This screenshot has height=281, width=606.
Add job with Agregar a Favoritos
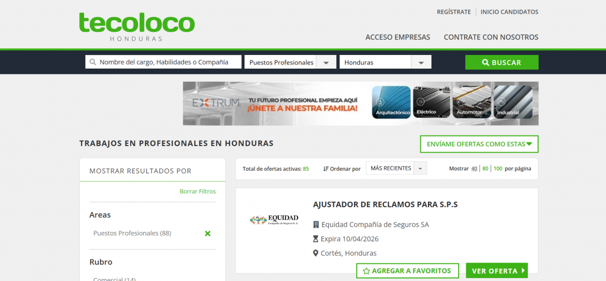407,271
